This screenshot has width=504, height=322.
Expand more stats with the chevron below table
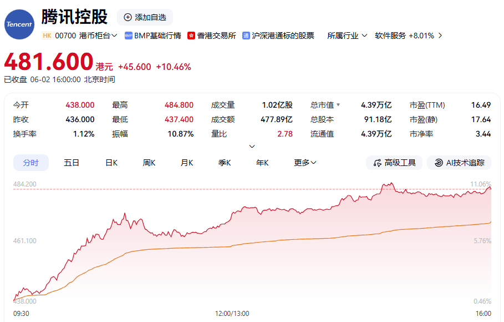click(252, 147)
